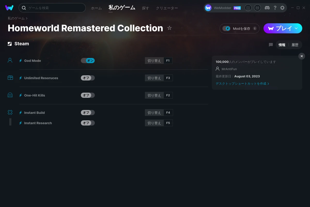Go to the 探す menu item
This screenshot has height=207, width=310.
[x=145, y=8]
